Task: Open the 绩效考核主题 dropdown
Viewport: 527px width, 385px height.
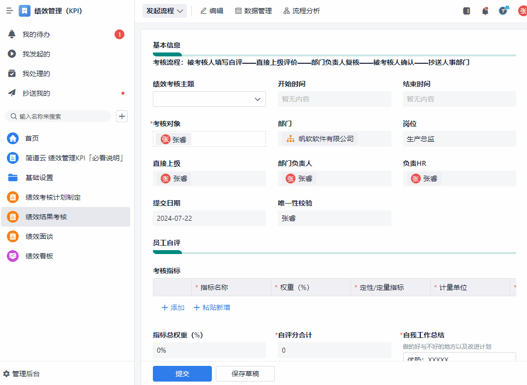Action: click(209, 99)
